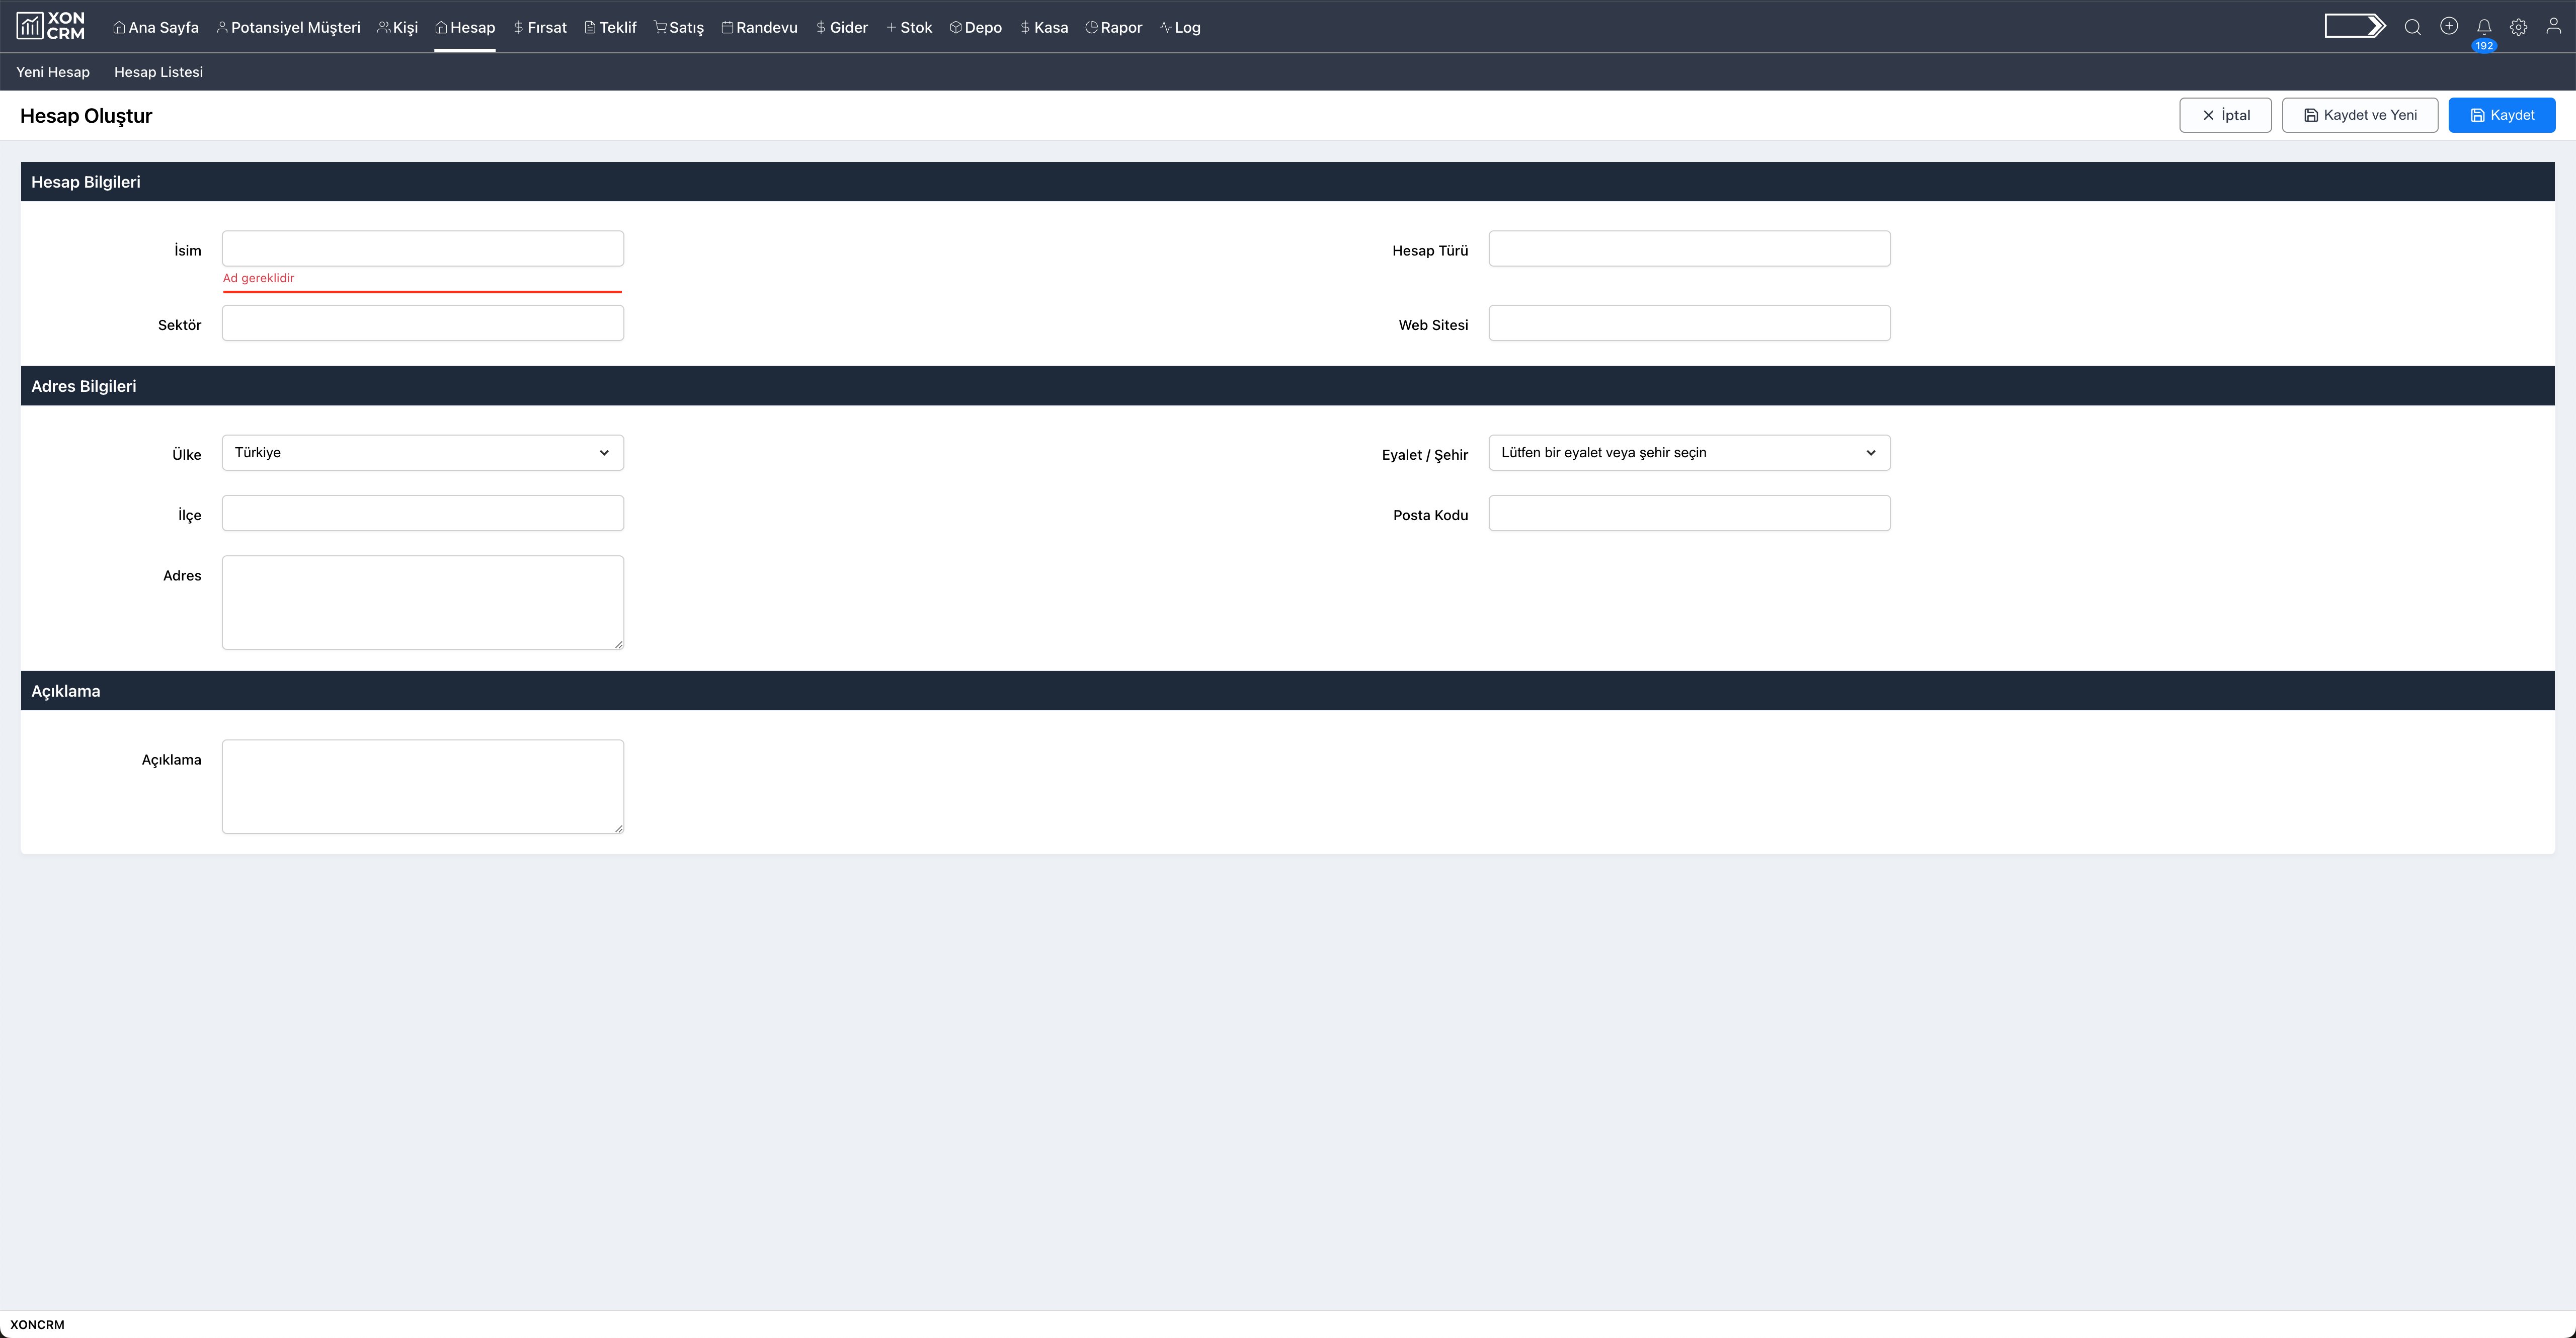Go to Ana Sayfa
Screen dimensions: 2576x1338
[156, 27]
